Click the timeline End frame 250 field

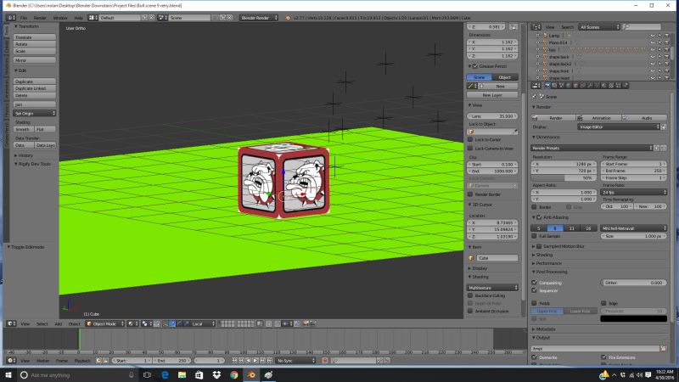tap(171, 360)
